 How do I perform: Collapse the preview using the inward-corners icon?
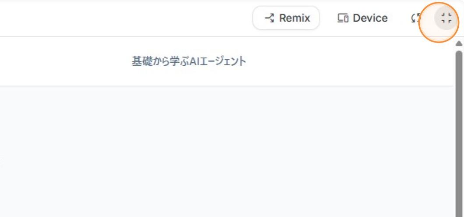click(x=446, y=18)
